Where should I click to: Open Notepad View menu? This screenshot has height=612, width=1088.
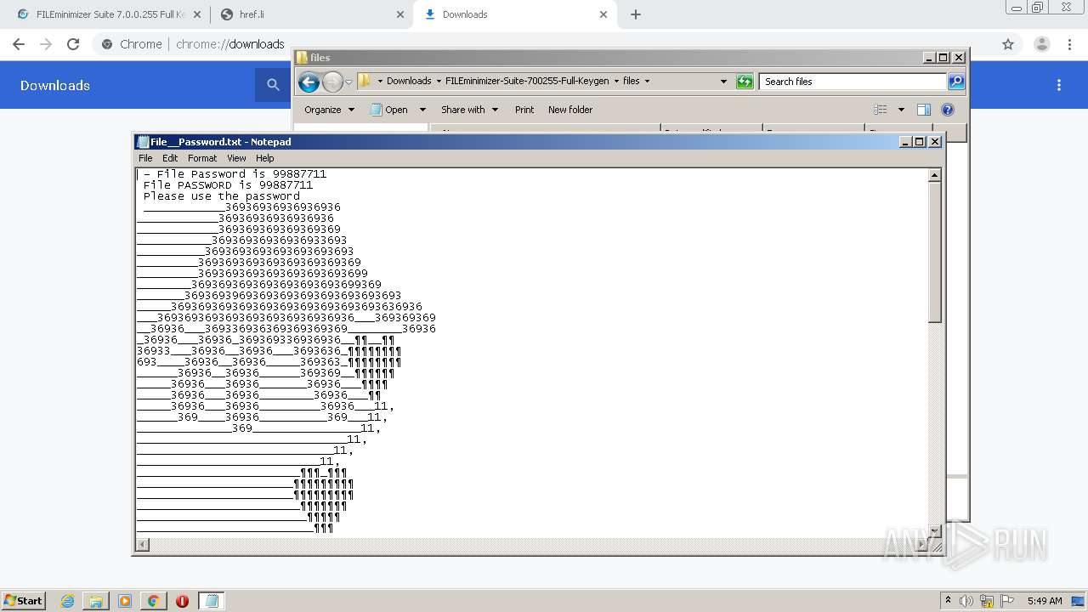[x=236, y=158]
